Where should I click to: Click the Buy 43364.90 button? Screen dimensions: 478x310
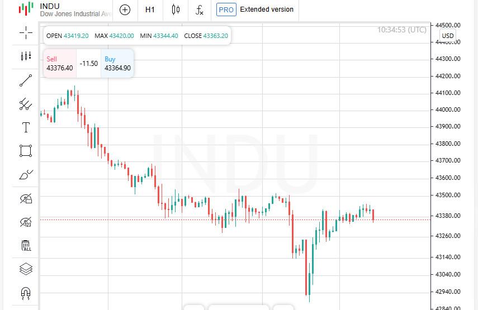[117, 63]
